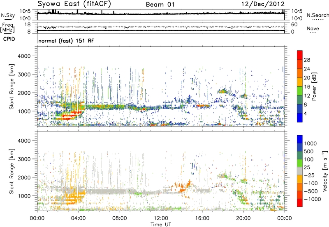Viewport: 329px width, 227px height.
Task: Click the 'Power [dB]' colorbar title
Action: pos(314,86)
